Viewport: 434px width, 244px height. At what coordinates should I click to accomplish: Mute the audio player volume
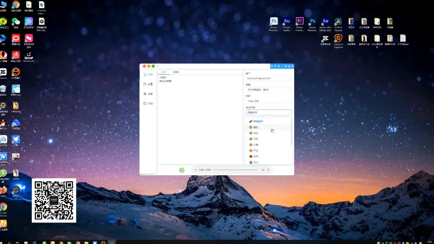(x=263, y=170)
